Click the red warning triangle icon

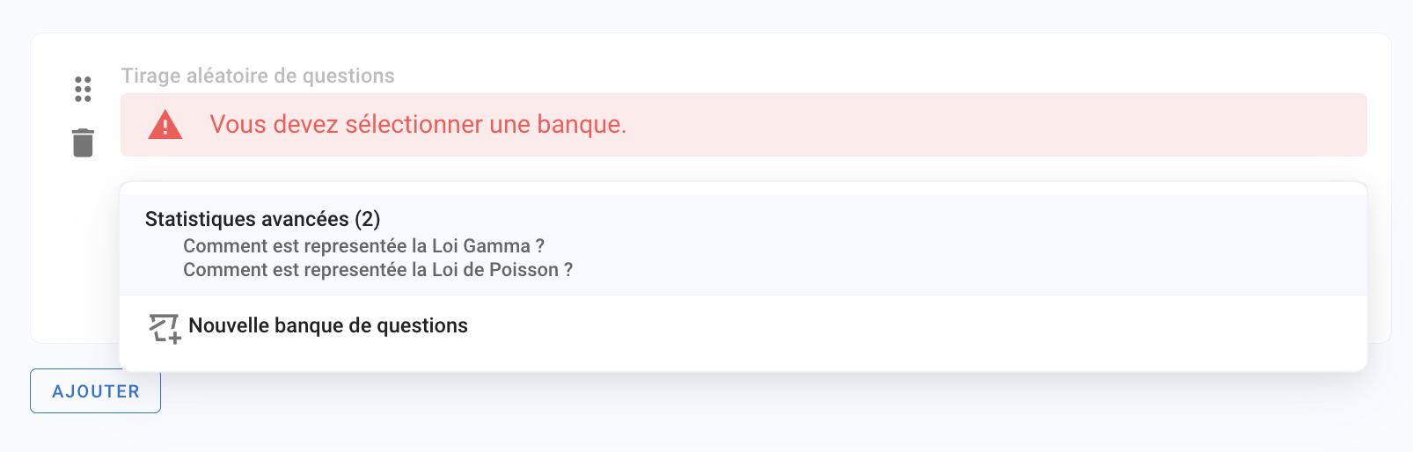pos(165,125)
